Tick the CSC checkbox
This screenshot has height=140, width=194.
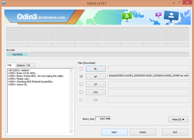coord(81,92)
